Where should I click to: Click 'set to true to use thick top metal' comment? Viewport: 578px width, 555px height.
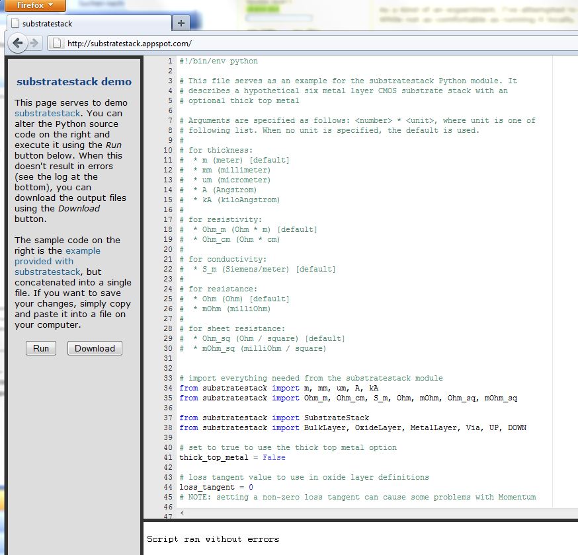click(x=288, y=447)
